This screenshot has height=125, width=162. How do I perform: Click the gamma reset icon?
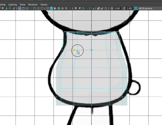124,8
